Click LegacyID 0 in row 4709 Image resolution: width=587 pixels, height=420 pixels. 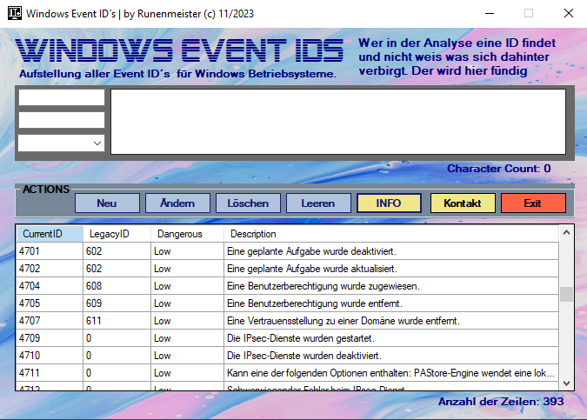coord(117,338)
